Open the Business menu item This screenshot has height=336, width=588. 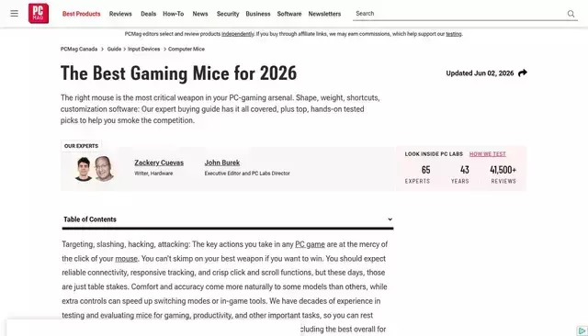click(258, 14)
